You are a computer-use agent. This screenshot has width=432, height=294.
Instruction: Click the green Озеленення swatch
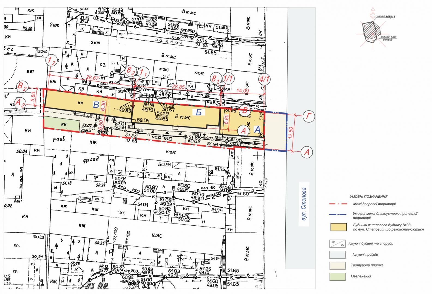[x=337, y=277]
